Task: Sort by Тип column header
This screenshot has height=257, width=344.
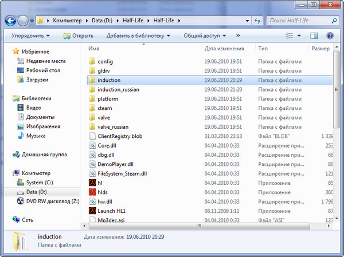Action: [263, 49]
